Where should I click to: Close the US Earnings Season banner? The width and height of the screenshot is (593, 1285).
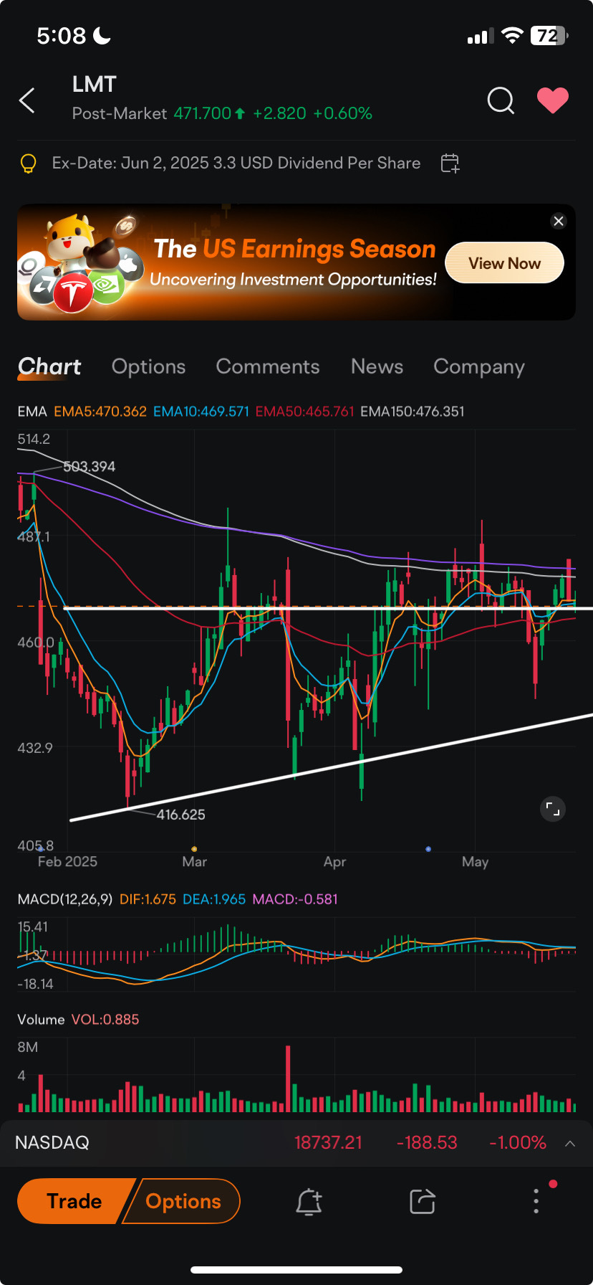559,221
